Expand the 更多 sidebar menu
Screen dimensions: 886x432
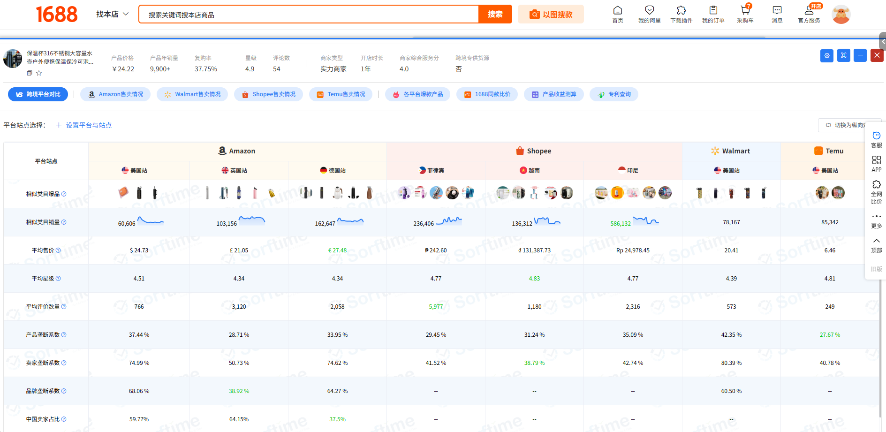pos(876,217)
